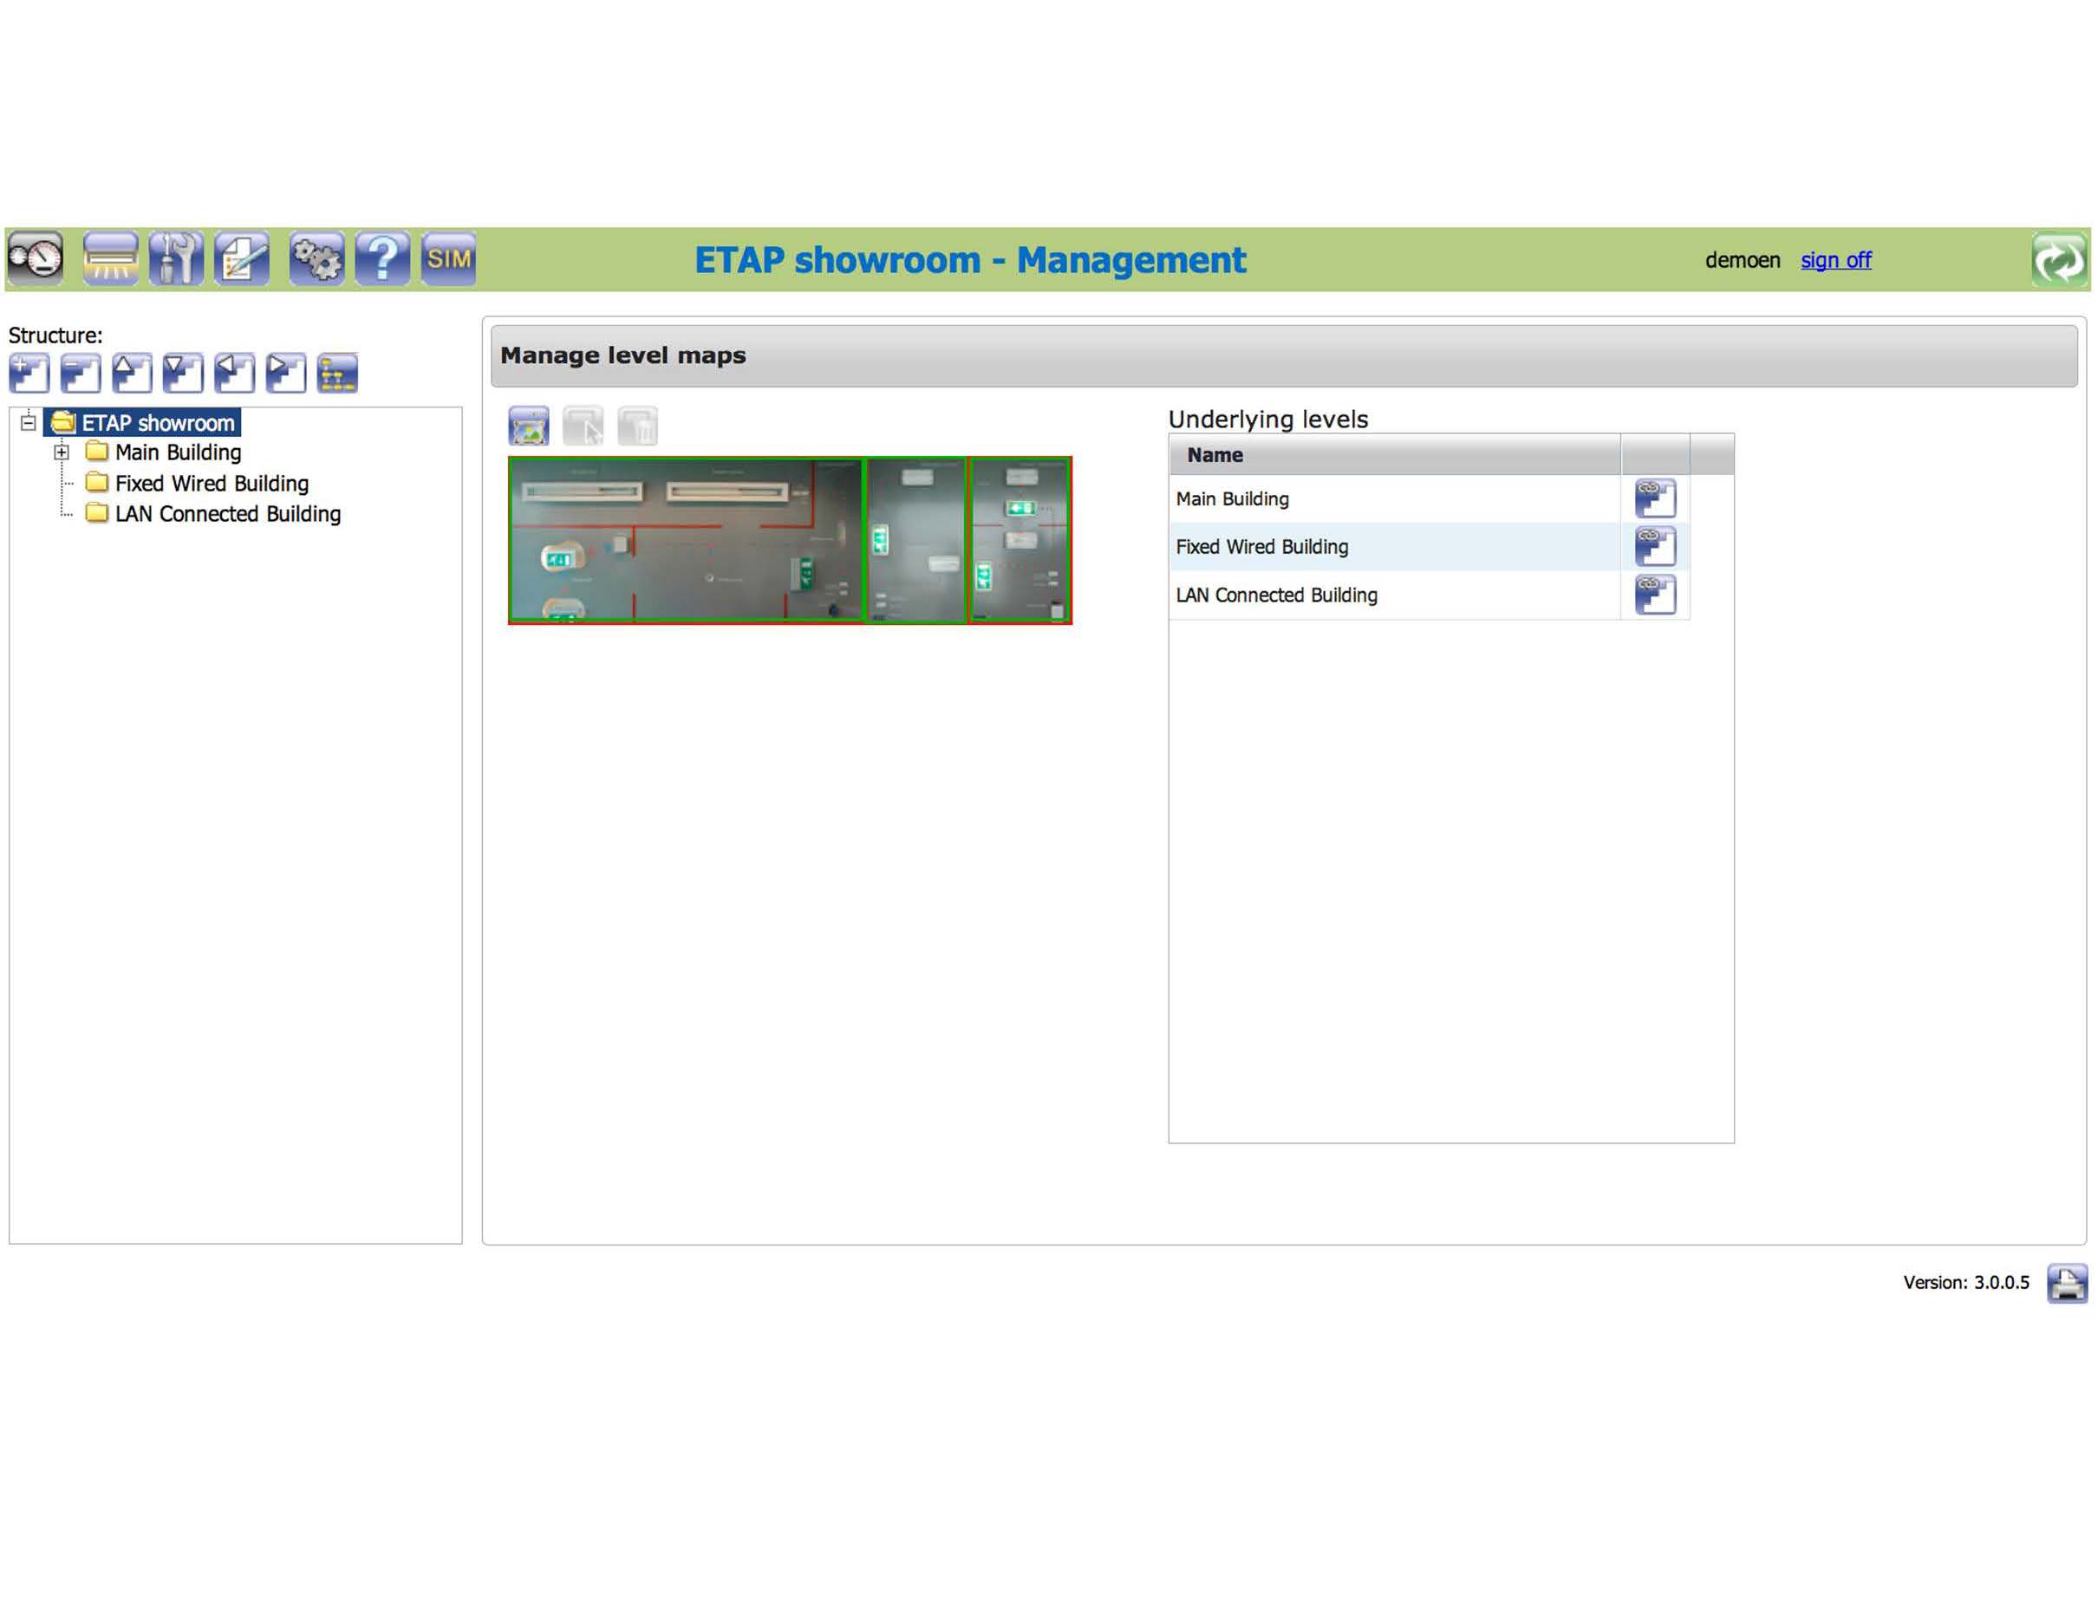Open the screwdriver and wrench maintenance icon
The width and height of the screenshot is (2098, 1614).
click(177, 258)
